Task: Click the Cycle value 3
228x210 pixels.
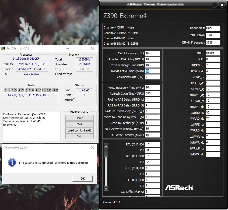Action: (84, 95)
